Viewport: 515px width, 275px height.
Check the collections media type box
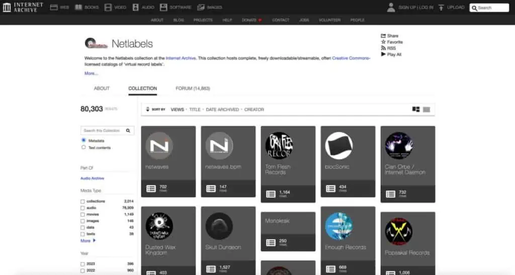coord(82,202)
